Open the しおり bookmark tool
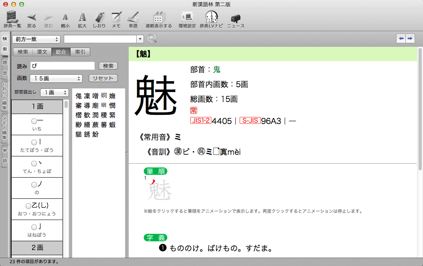This screenshot has width=423, height=266. coord(99,17)
